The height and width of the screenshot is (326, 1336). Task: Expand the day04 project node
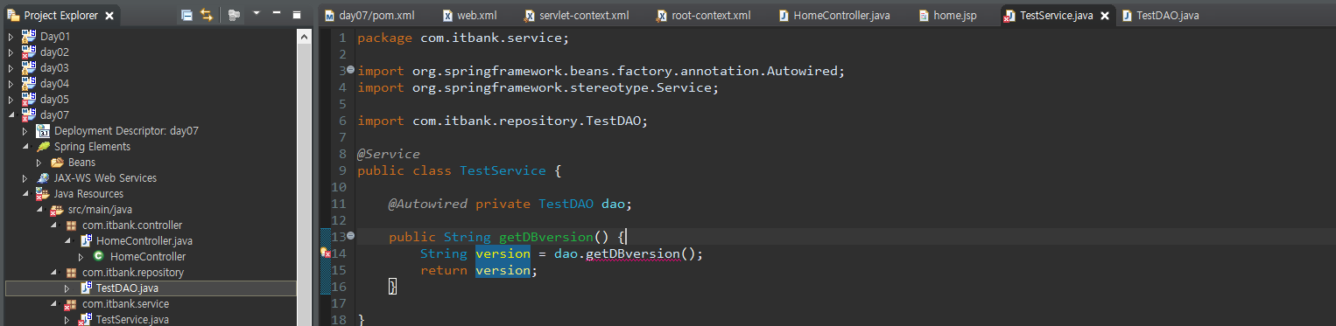click(11, 84)
